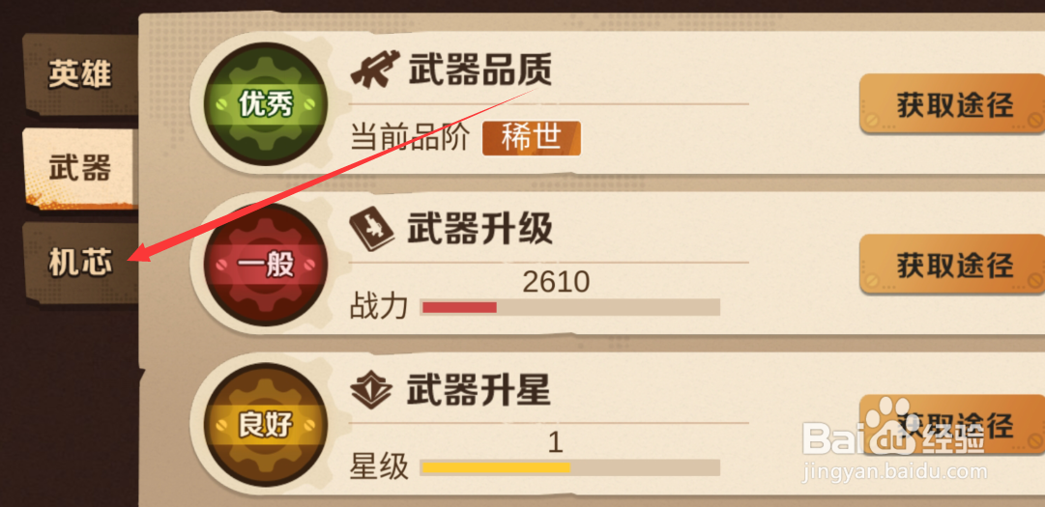Click 获取途径 for 武器升级

[952, 265]
